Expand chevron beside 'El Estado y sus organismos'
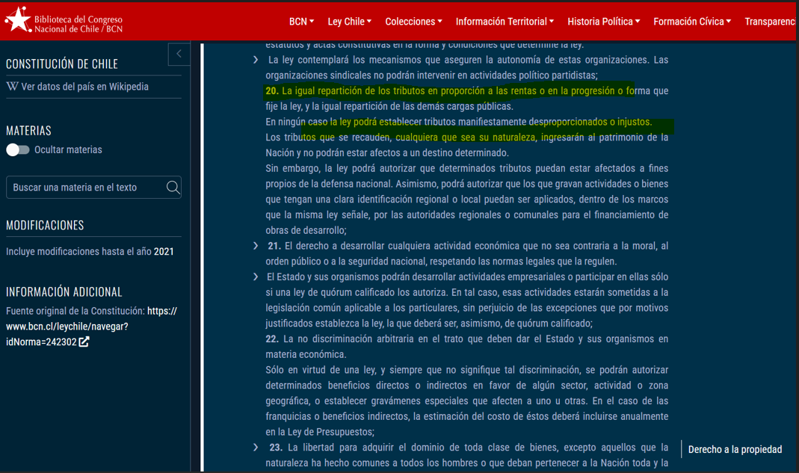The height and width of the screenshot is (473, 799). [x=256, y=276]
